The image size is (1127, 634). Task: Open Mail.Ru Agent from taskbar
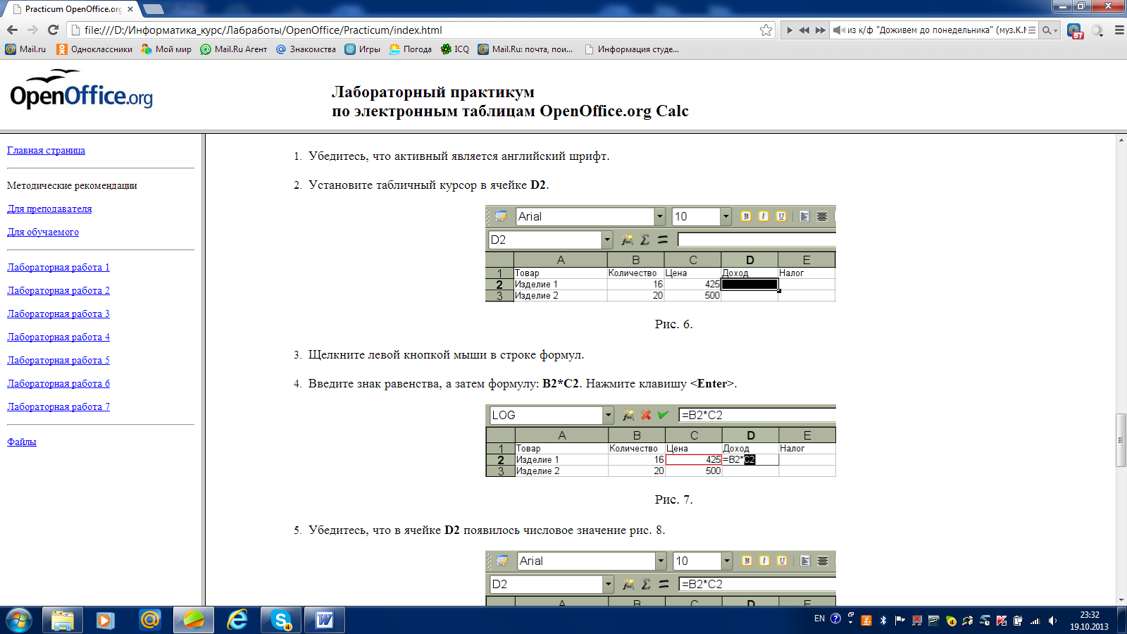tap(149, 620)
